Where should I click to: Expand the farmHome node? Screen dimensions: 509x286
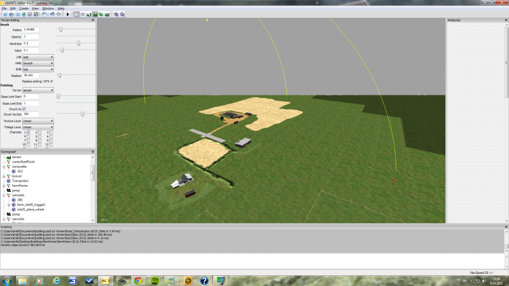point(4,186)
